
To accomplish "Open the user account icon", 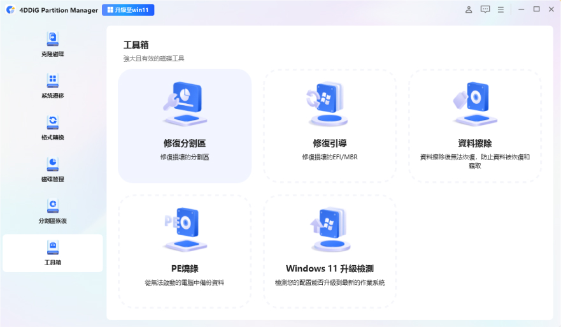I will tap(469, 10).
